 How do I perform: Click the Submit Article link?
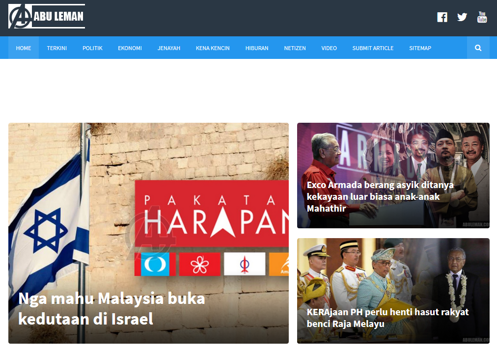click(373, 48)
